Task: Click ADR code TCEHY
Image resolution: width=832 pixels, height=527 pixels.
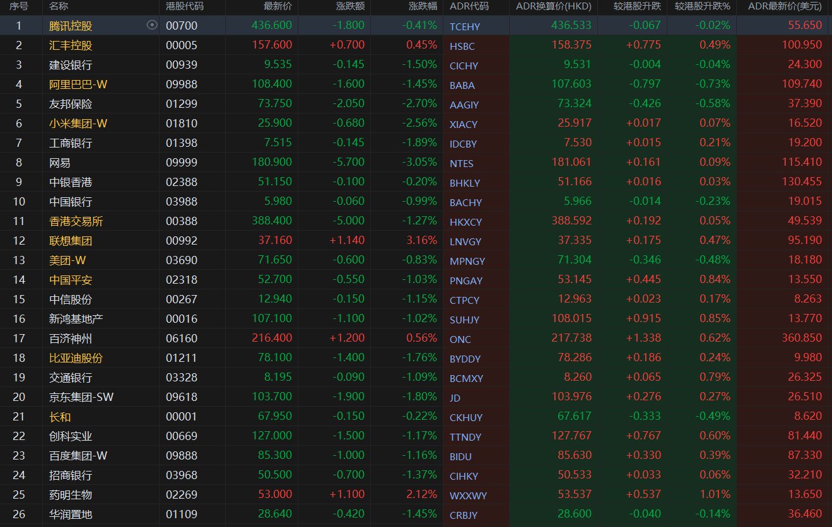Action: coord(465,26)
